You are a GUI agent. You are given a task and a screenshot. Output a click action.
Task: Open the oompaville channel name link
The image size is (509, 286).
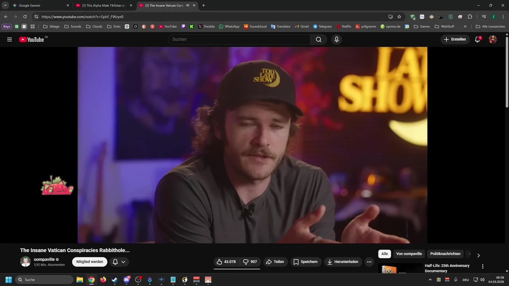point(44,259)
